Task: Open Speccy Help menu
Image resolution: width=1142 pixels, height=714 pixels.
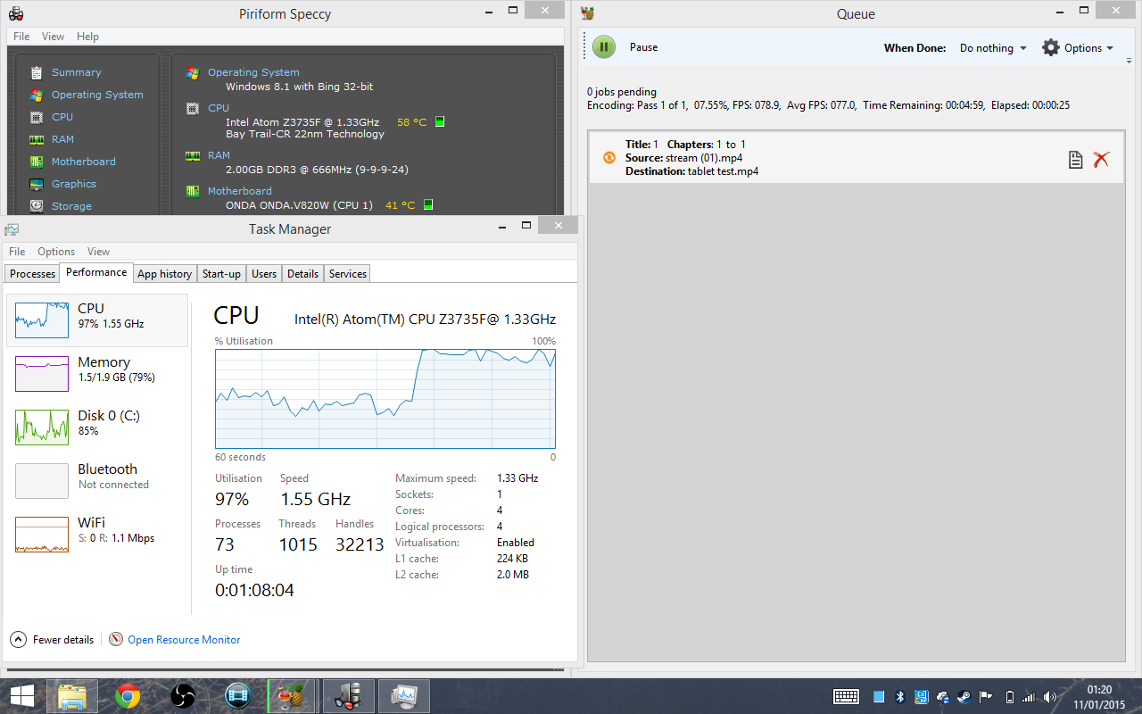Action: click(87, 37)
